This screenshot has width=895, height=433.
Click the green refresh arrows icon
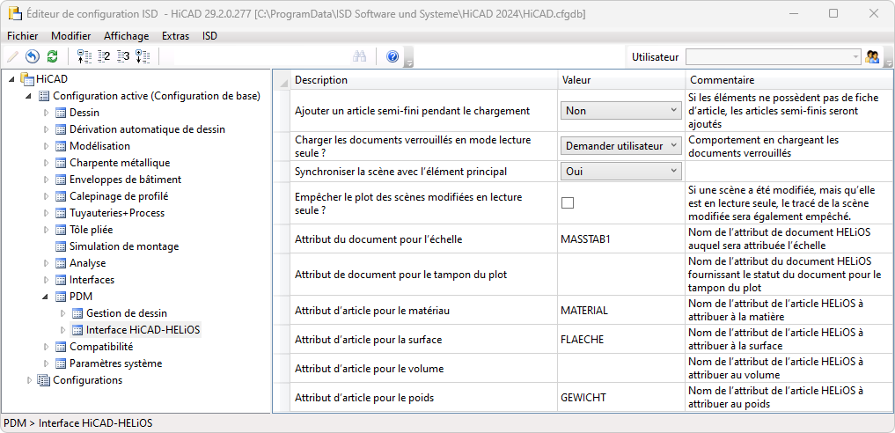[52, 56]
